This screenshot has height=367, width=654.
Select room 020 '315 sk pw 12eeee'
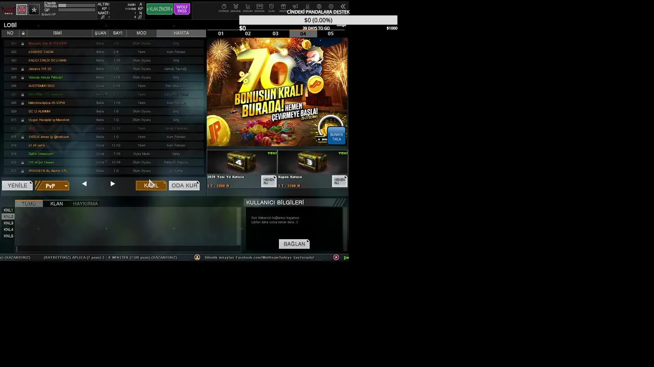tap(103, 162)
